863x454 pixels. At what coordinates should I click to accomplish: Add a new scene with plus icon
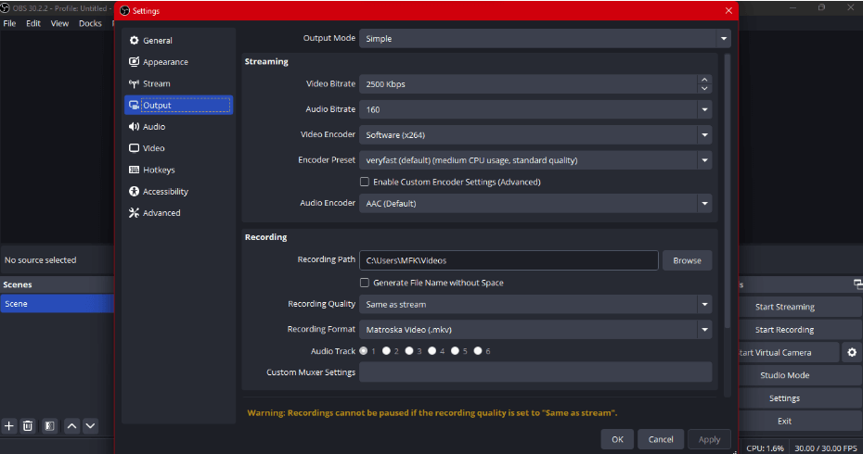8,426
